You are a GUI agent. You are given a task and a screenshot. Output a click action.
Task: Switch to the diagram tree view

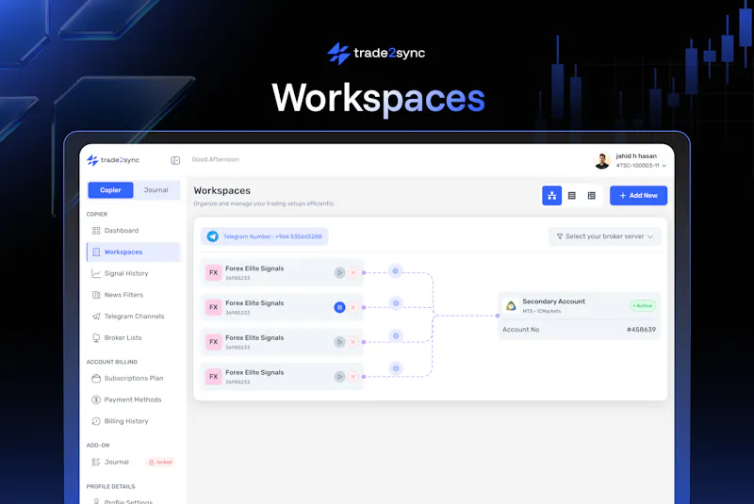point(551,196)
